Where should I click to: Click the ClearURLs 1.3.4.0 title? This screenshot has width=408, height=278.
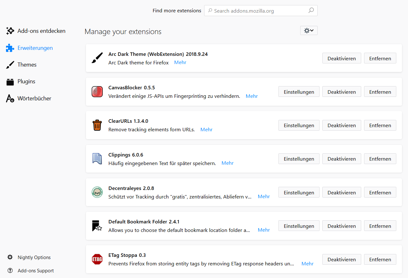pos(128,121)
